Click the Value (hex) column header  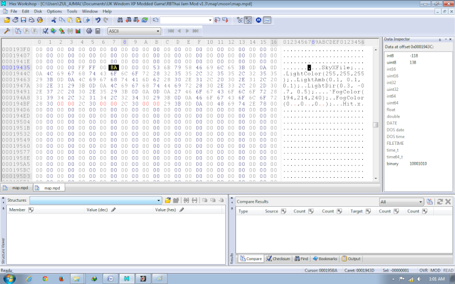pyautogui.click(x=188, y=210)
